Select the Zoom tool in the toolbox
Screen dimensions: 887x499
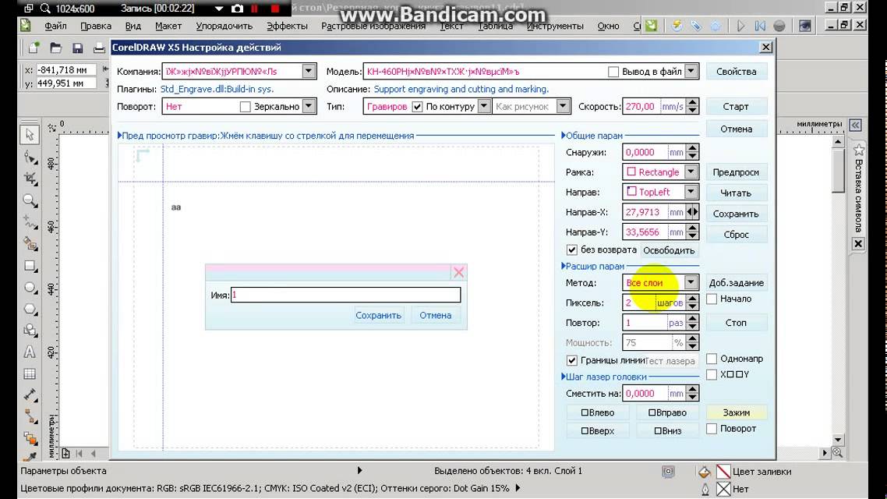30,200
